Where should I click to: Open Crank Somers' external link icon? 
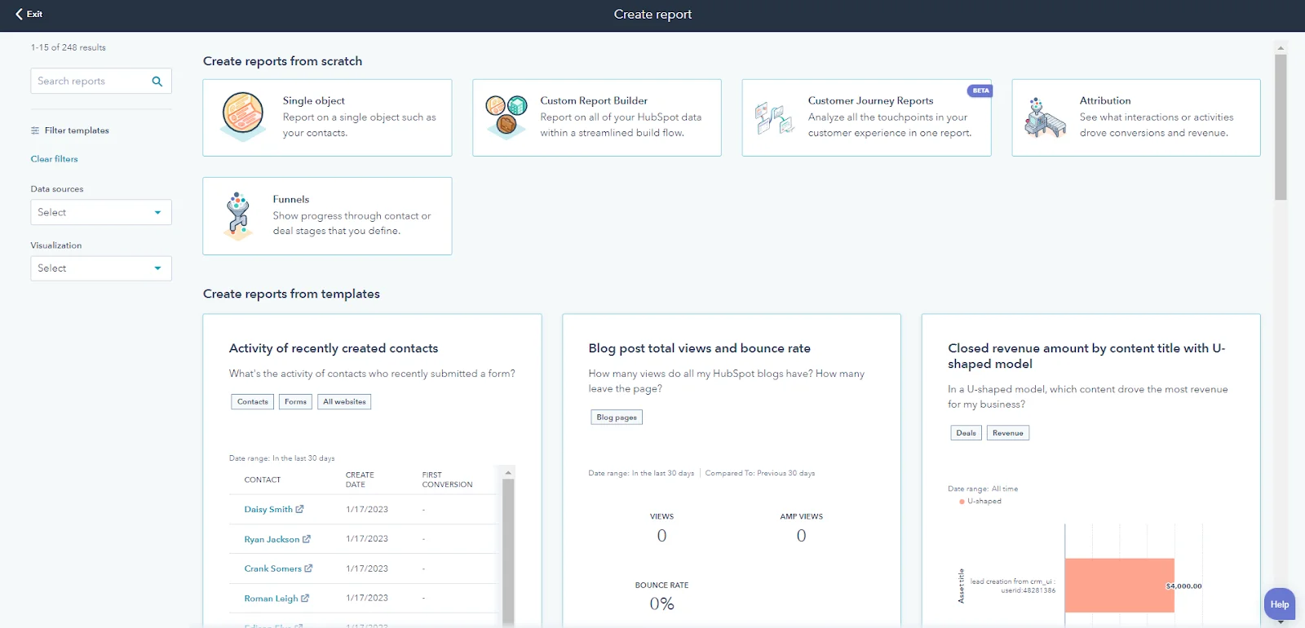[308, 568]
